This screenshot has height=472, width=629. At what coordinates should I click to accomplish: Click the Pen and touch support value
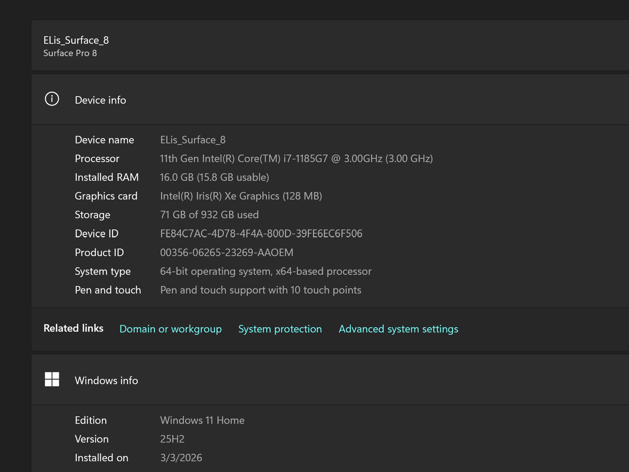click(261, 290)
